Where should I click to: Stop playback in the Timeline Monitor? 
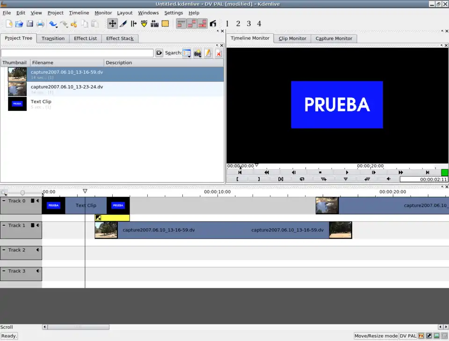click(x=320, y=172)
